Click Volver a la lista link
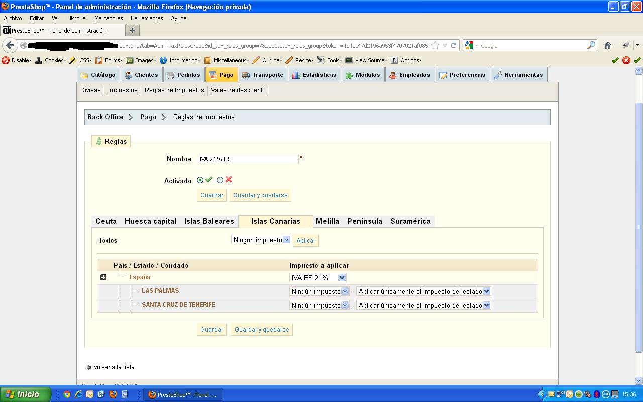The image size is (643, 402). pyautogui.click(x=114, y=367)
